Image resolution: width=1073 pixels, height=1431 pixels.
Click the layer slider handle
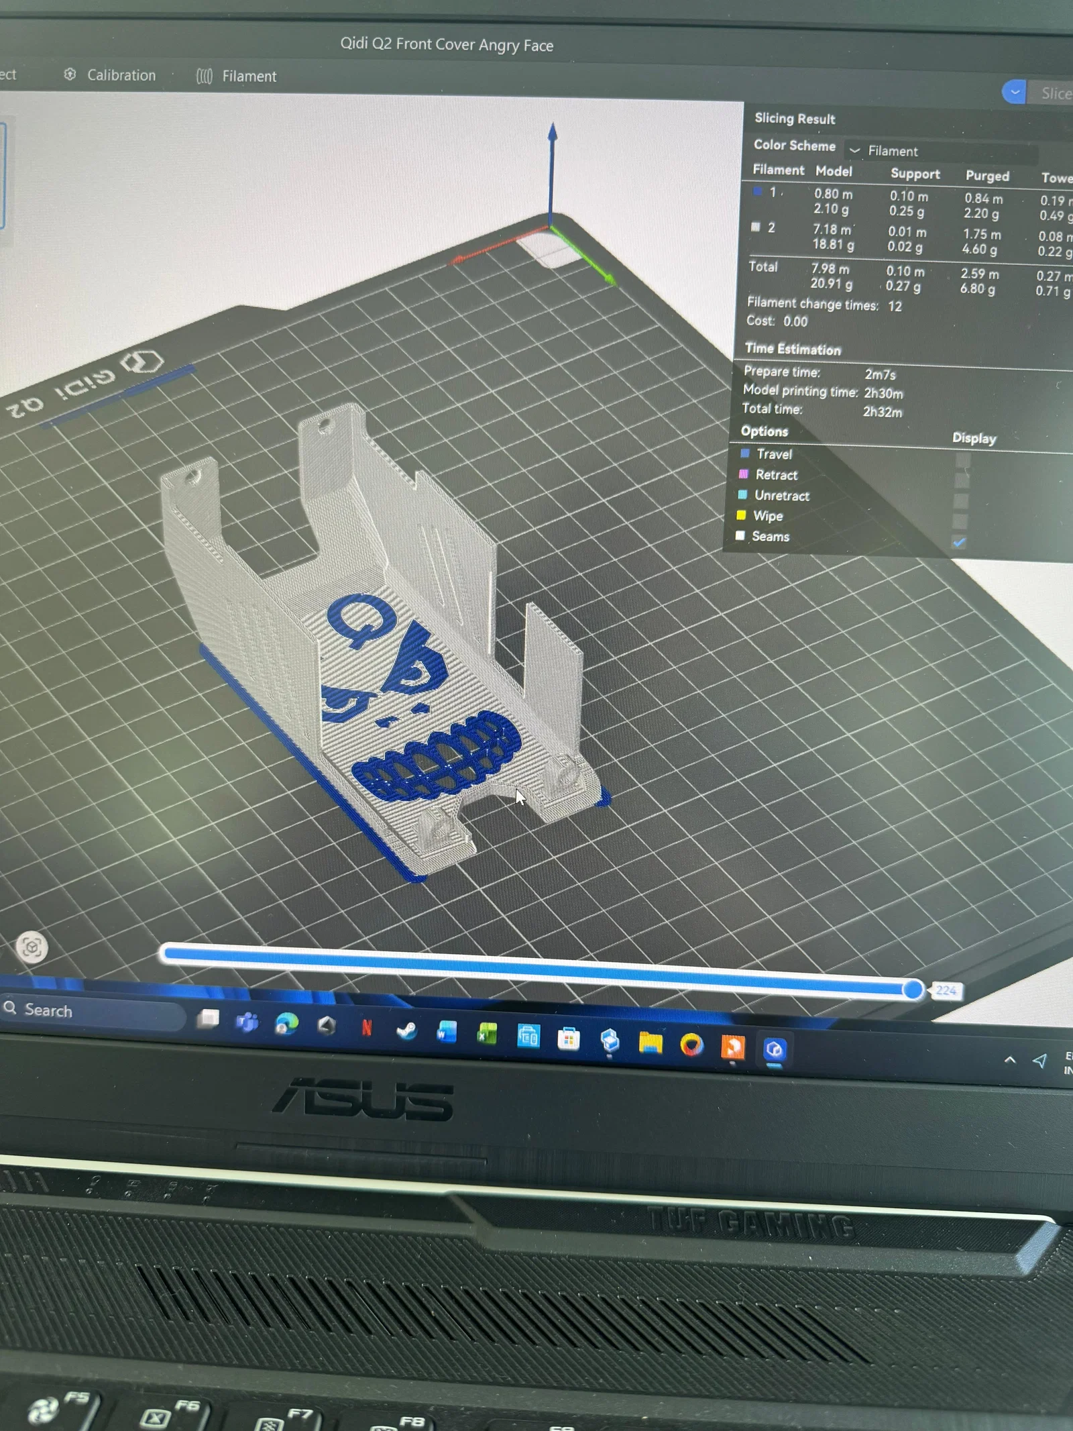pos(912,989)
